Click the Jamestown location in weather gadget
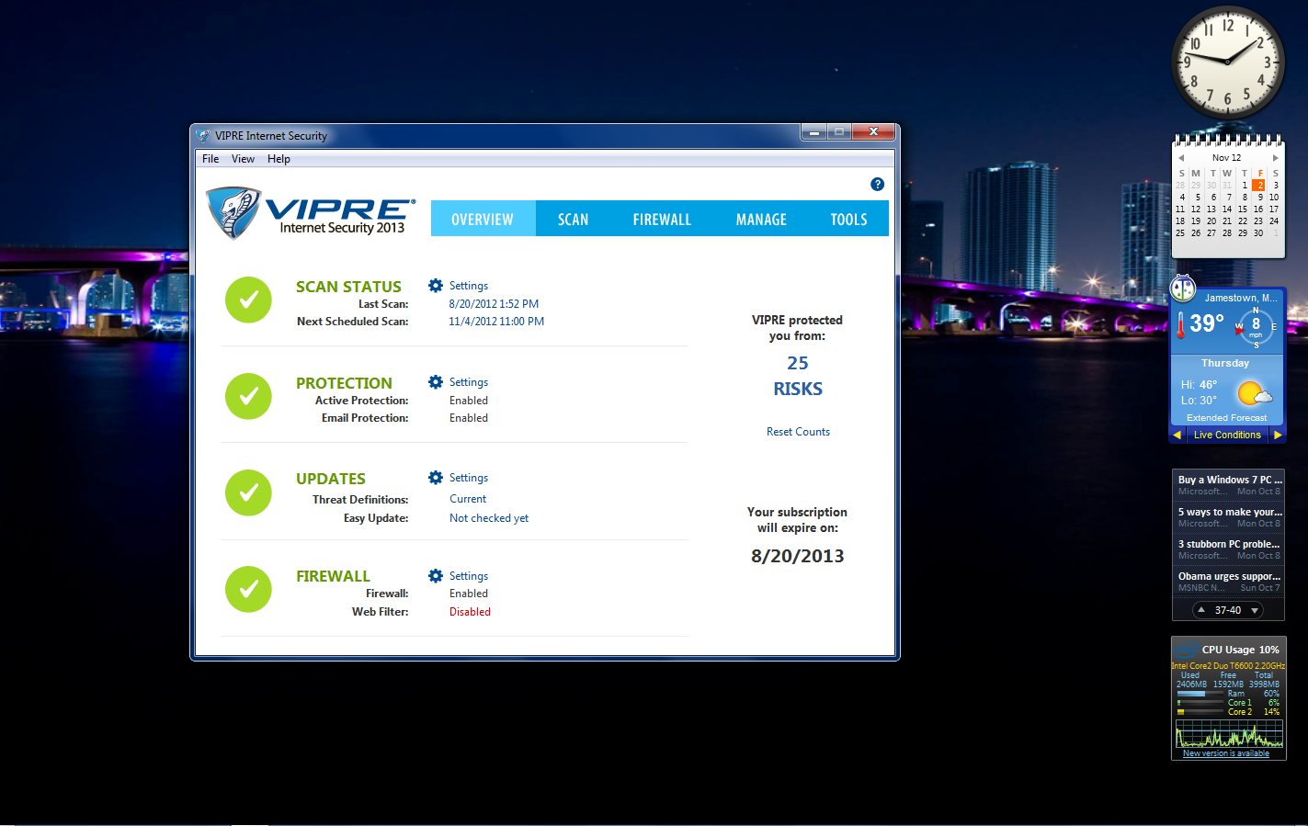The height and width of the screenshot is (826, 1308). coord(1241,298)
